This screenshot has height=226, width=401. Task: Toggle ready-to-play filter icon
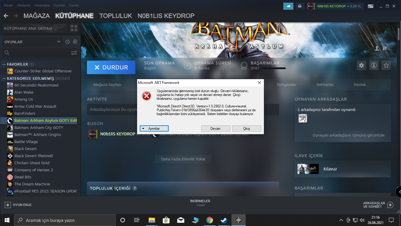pos(75,42)
